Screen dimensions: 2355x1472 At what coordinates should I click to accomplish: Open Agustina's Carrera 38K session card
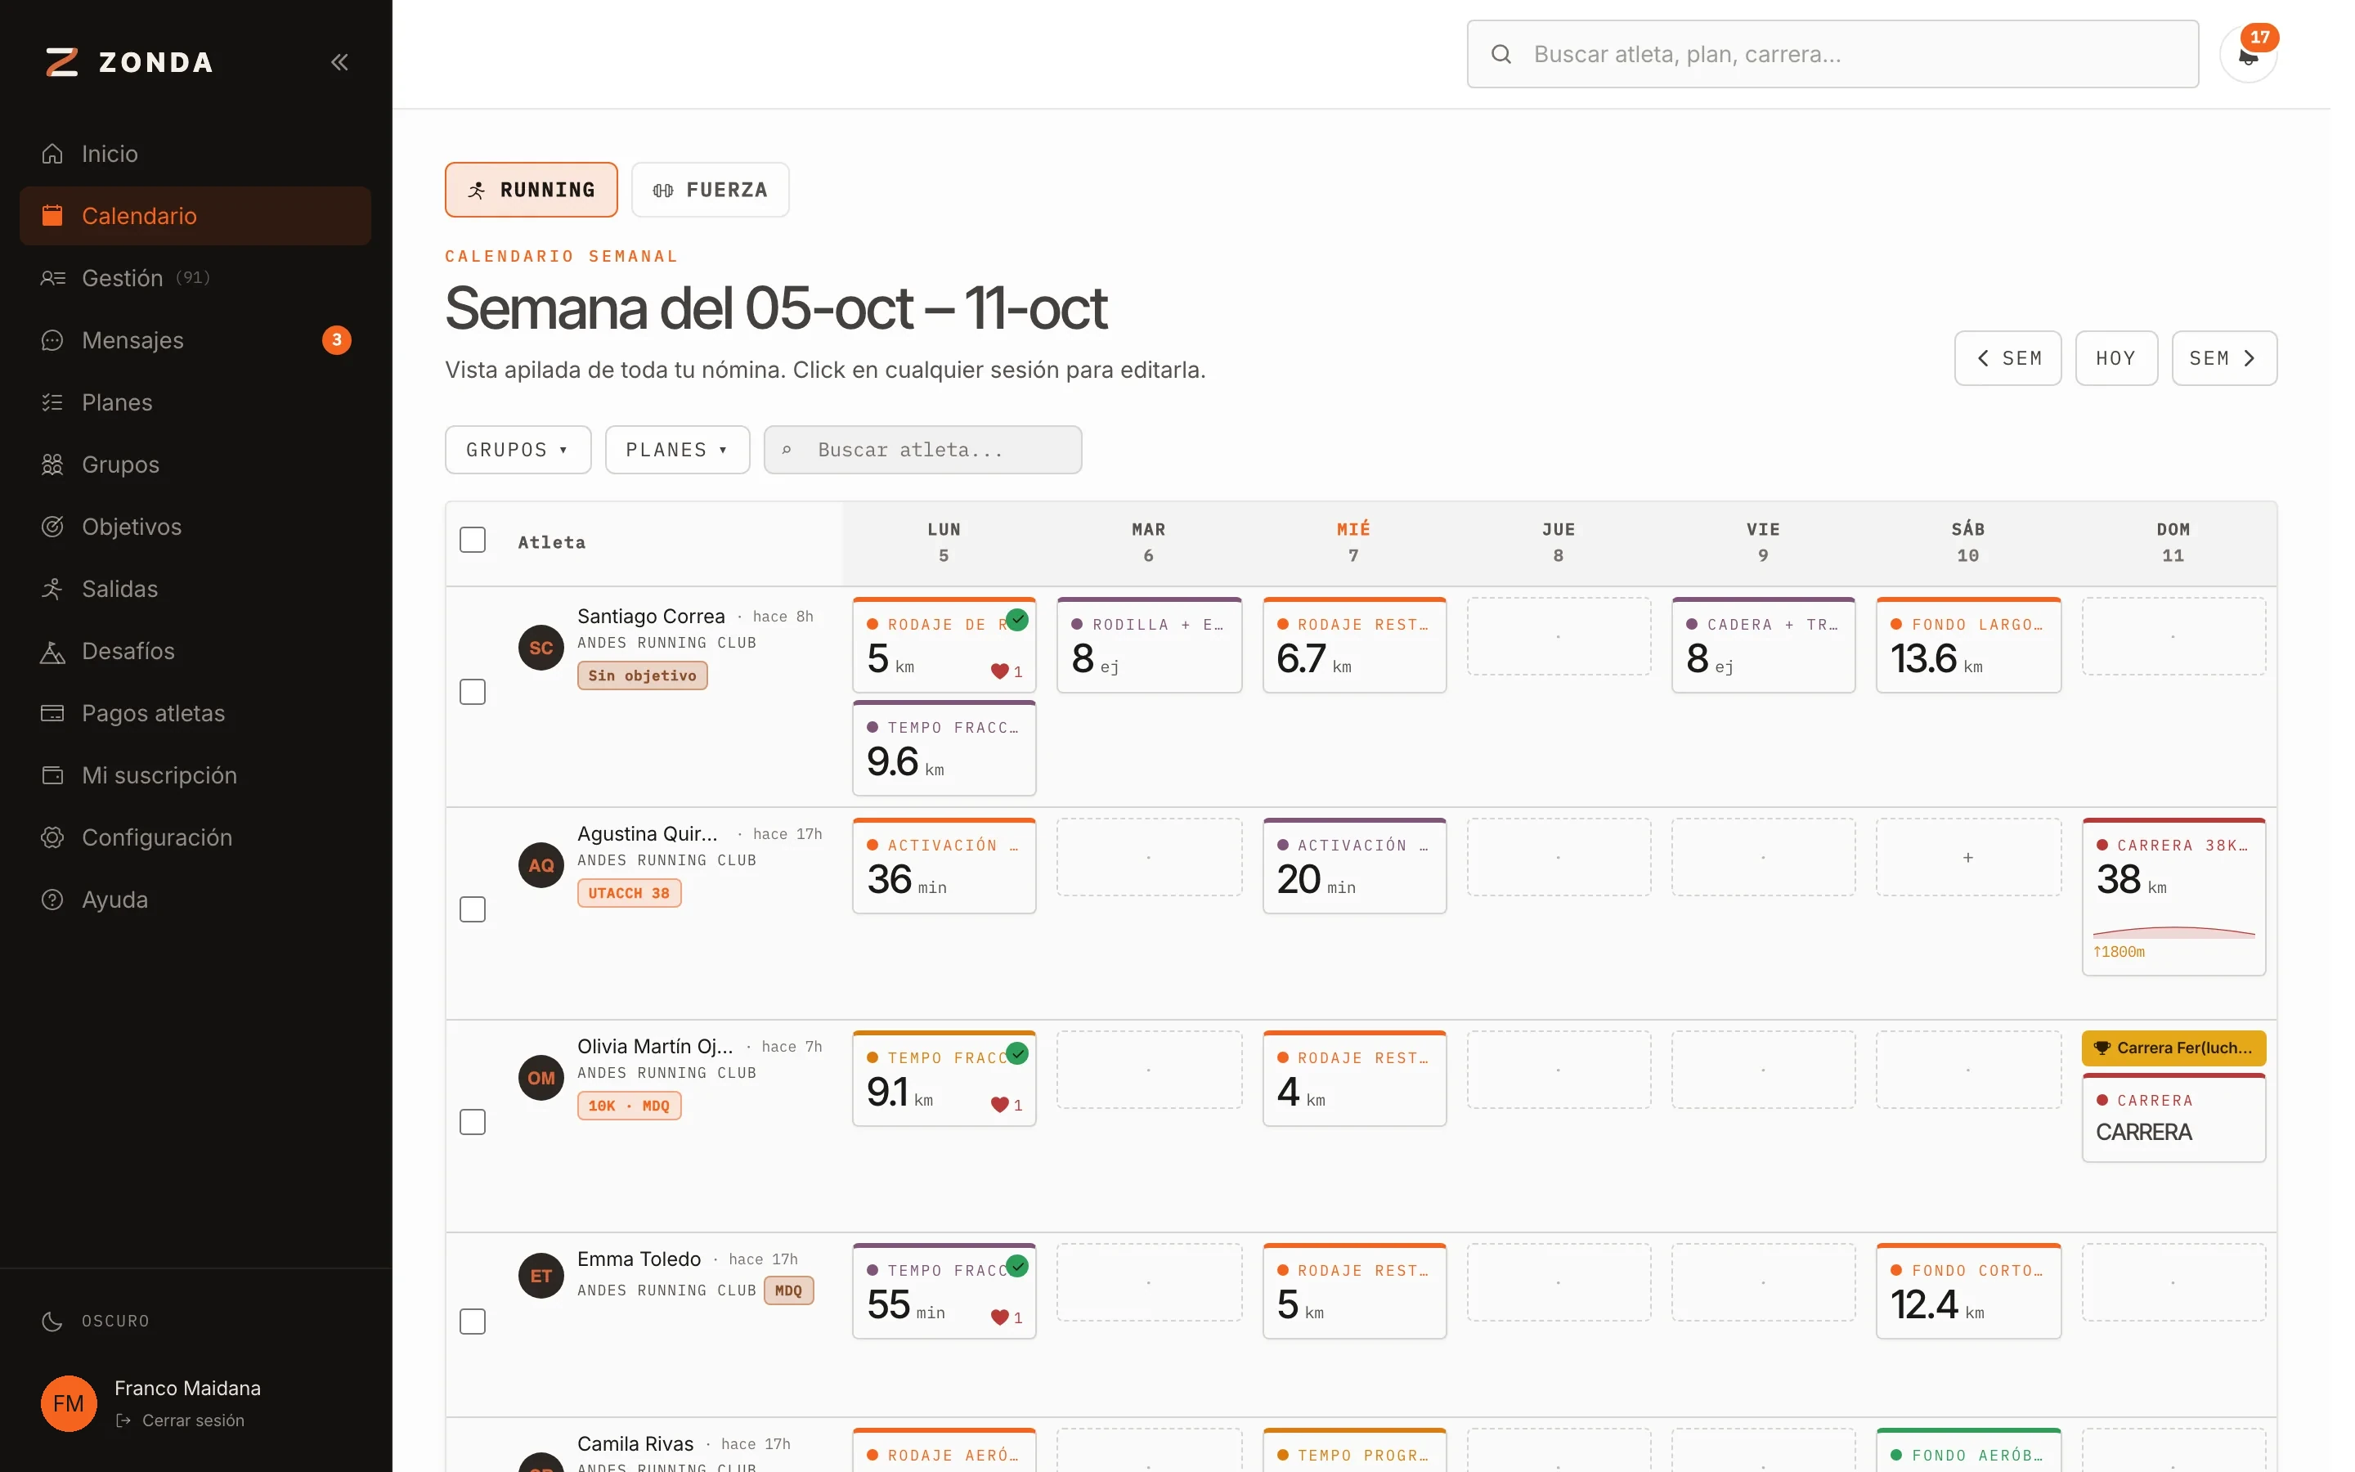(x=2173, y=896)
